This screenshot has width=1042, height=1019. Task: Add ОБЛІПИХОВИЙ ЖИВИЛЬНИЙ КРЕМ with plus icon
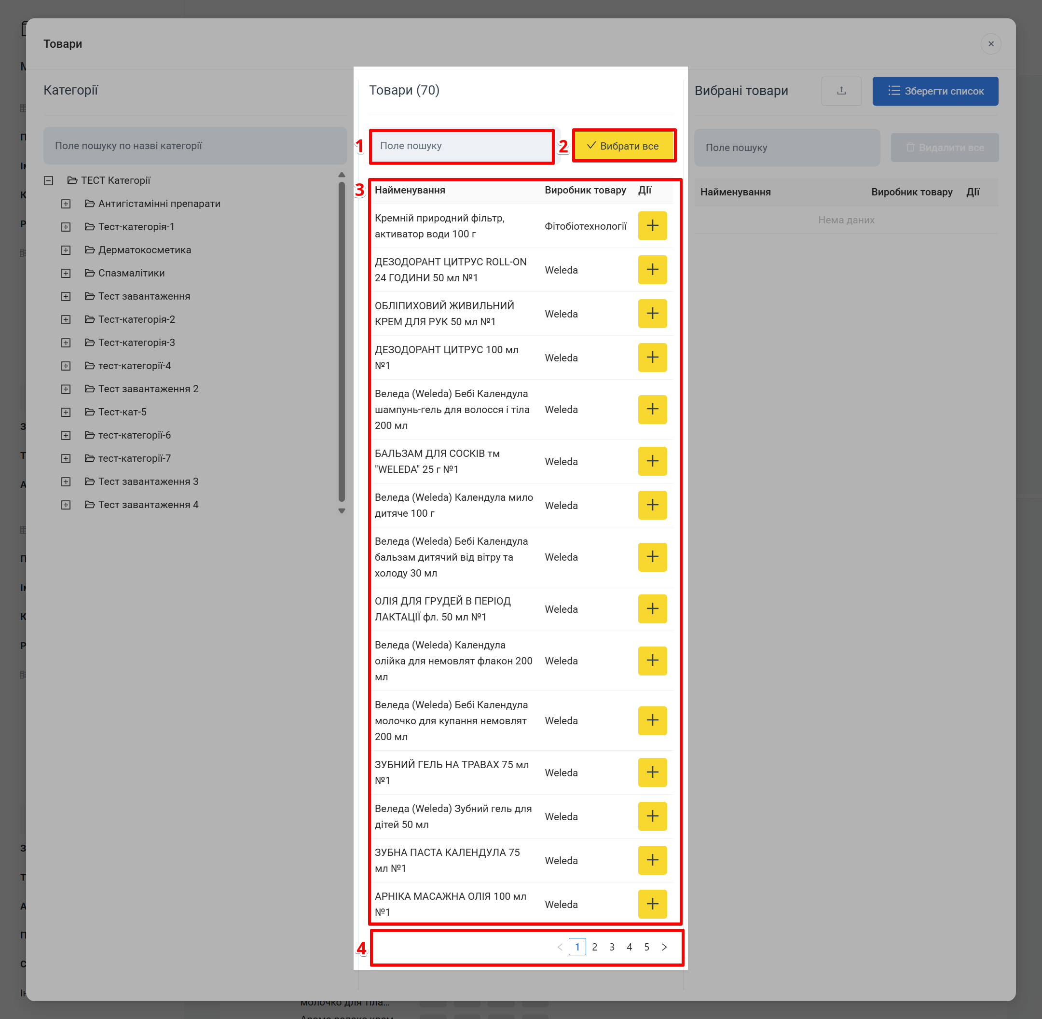pos(652,314)
